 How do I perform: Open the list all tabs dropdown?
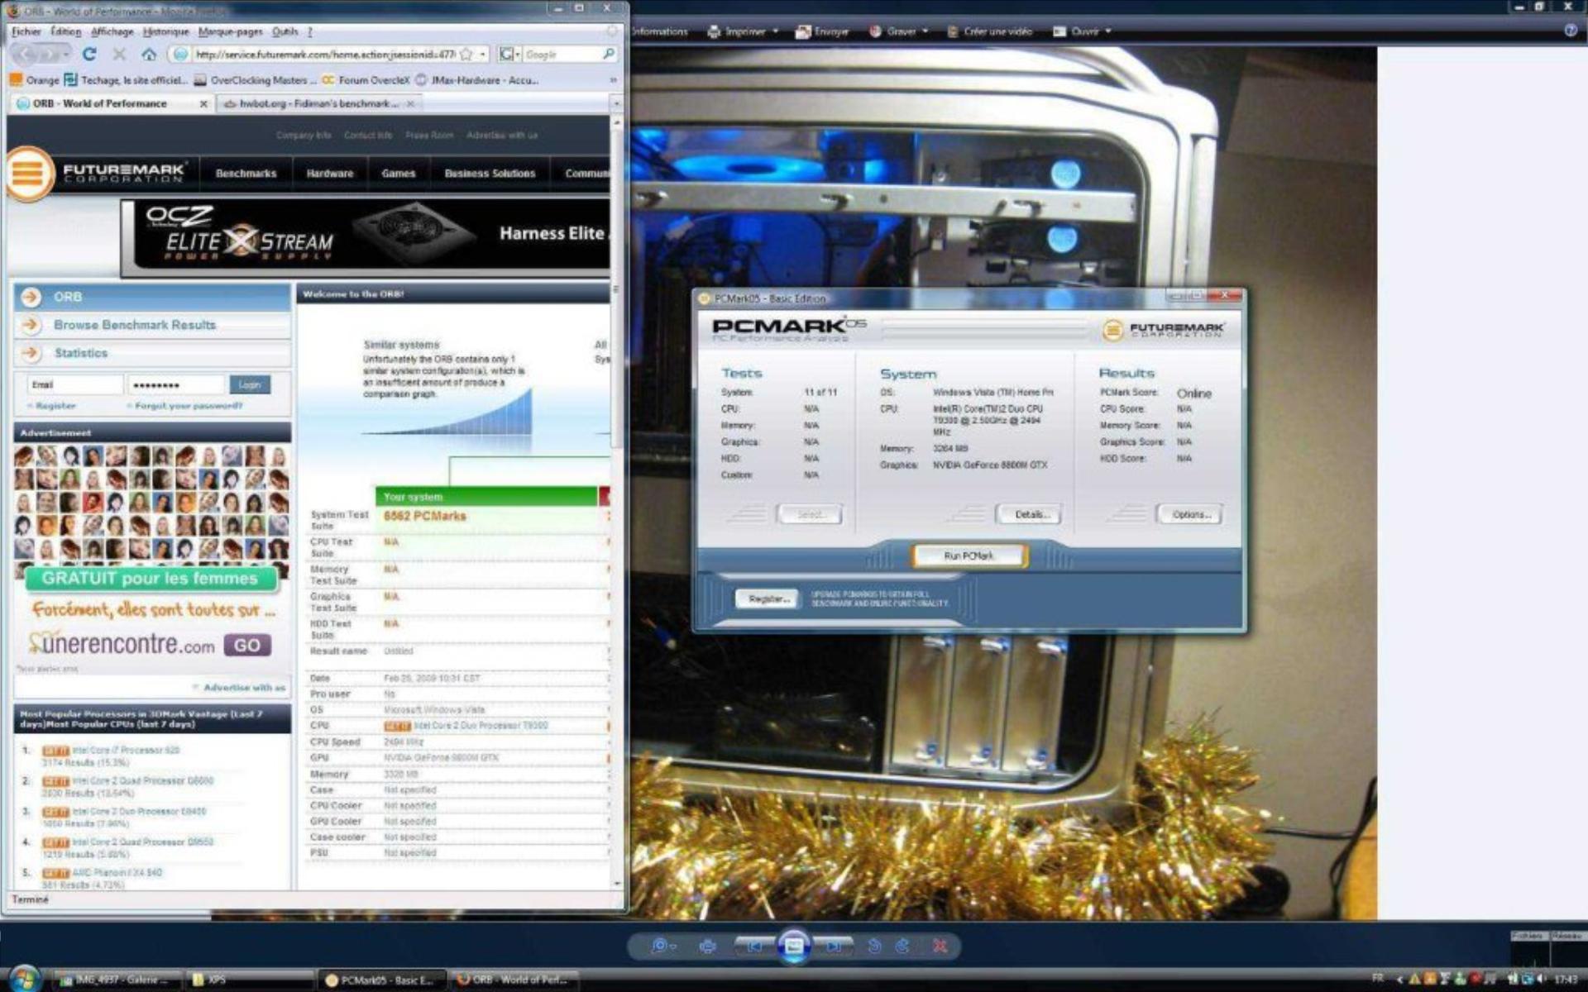click(x=616, y=103)
